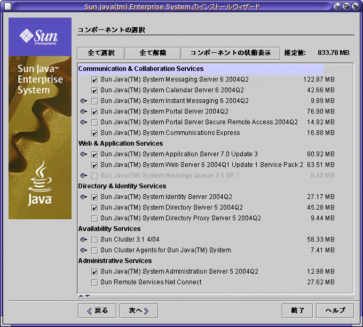Uncheck System Calendar Server 6 2004Q2
The width and height of the screenshot is (363, 327).
pyautogui.click(x=94, y=91)
